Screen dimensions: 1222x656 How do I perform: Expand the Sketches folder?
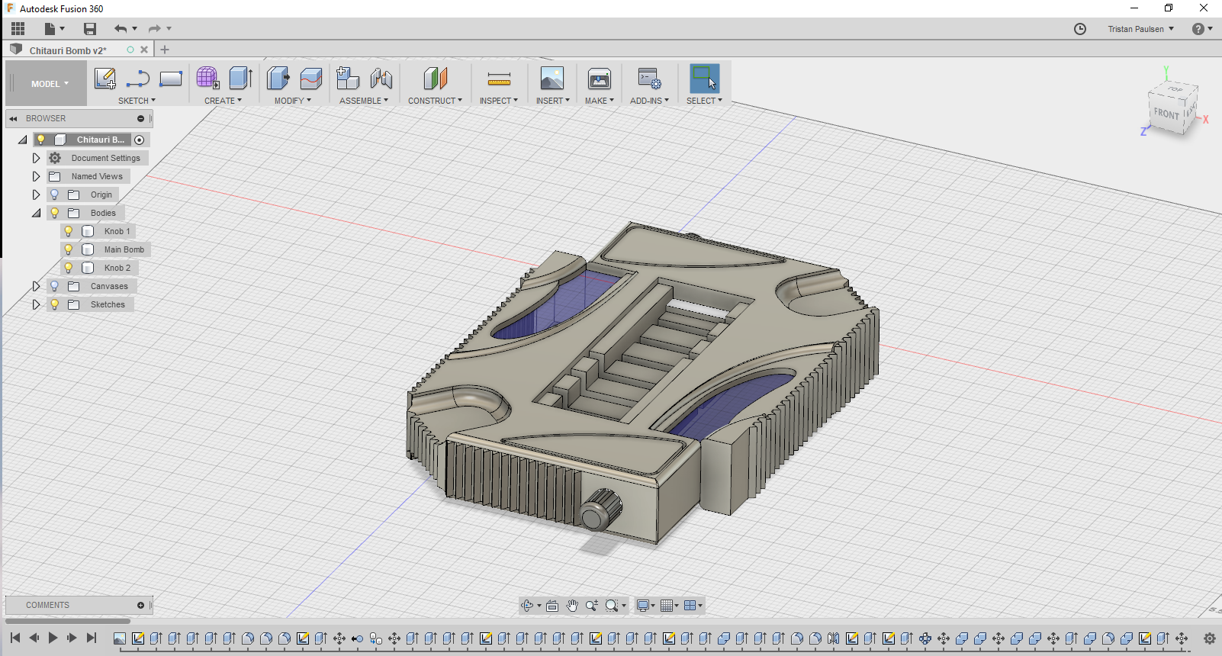tap(36, 304)
